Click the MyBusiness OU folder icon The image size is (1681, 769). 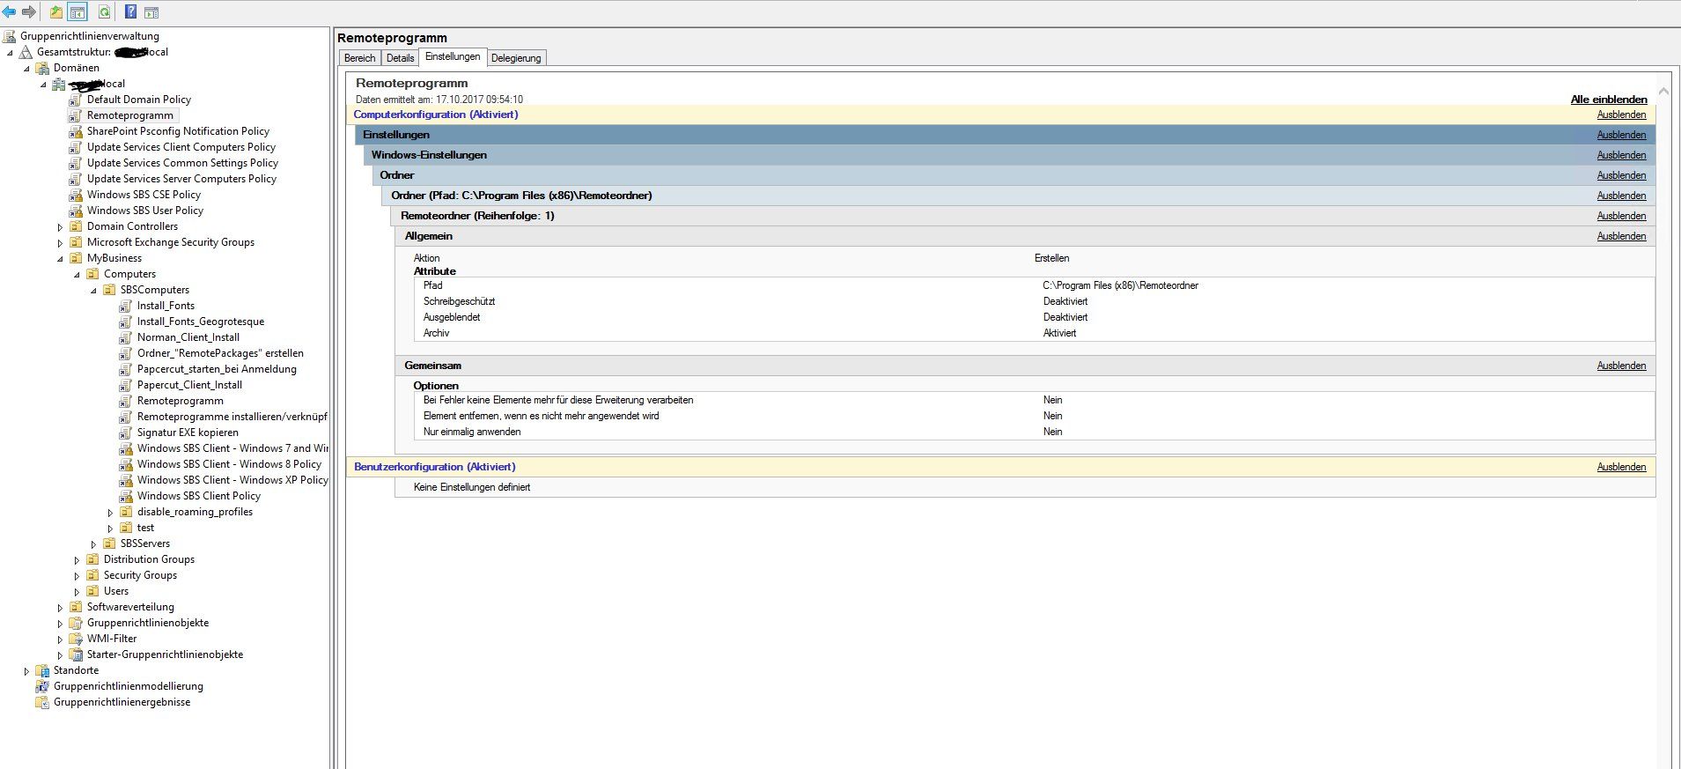pyautogui.click(x=76, y=258)
